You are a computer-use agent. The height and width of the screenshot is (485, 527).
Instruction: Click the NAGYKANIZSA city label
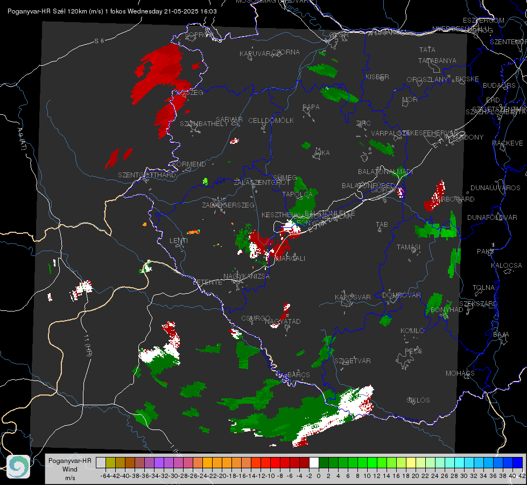click(247, 276)
